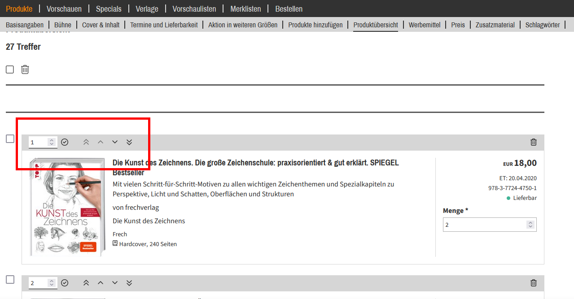Move item 1 down one position
574x299 pixels.
pyautogui.click(x=115, y=142)
